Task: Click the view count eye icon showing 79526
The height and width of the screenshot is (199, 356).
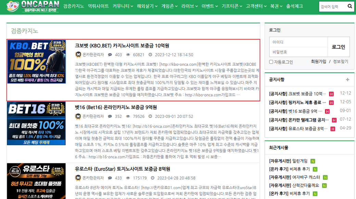Action: (128, 116)
